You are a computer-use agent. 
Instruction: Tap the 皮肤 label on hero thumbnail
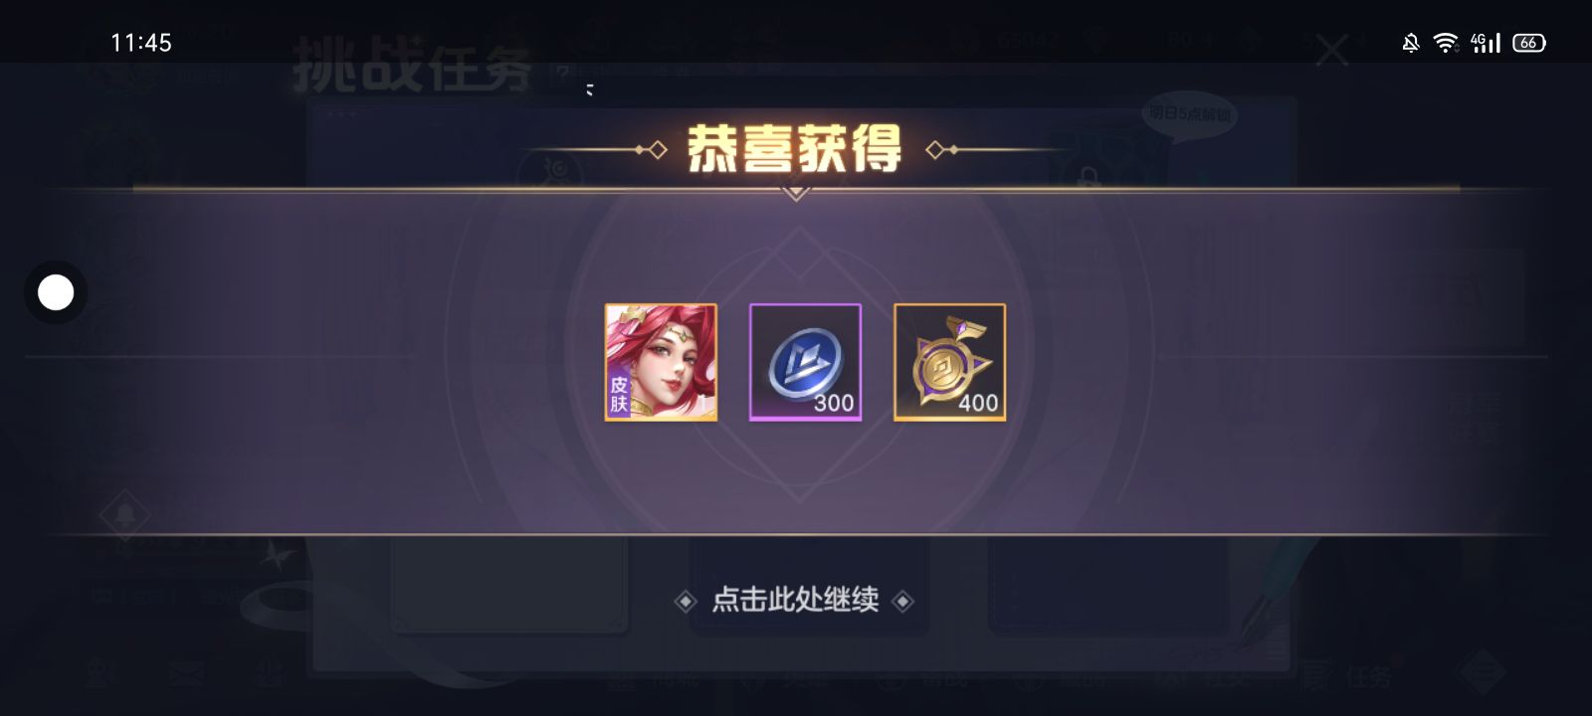click(x=619, y=394)
